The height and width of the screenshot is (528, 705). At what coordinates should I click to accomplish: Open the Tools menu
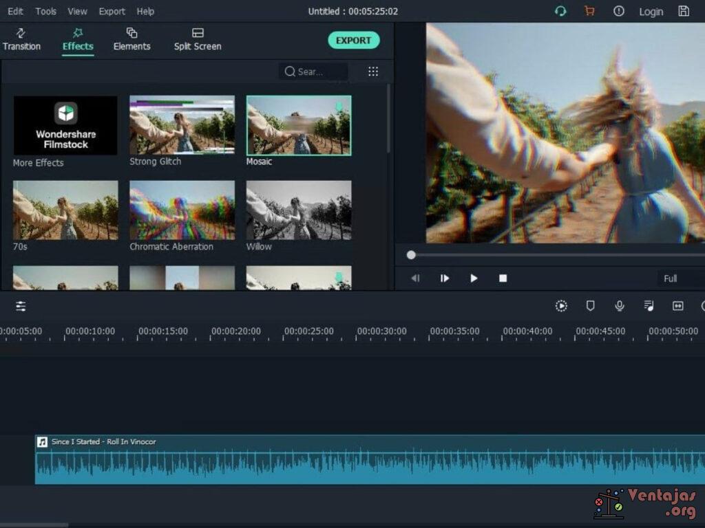(x=46, y=11)
